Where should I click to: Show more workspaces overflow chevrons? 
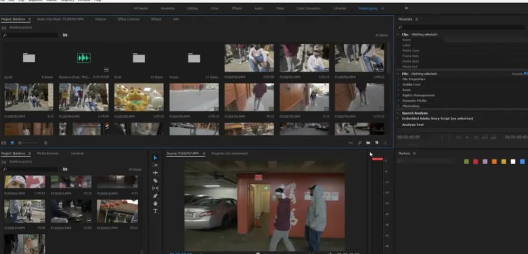pyautogui.click(x=406, y=8)
